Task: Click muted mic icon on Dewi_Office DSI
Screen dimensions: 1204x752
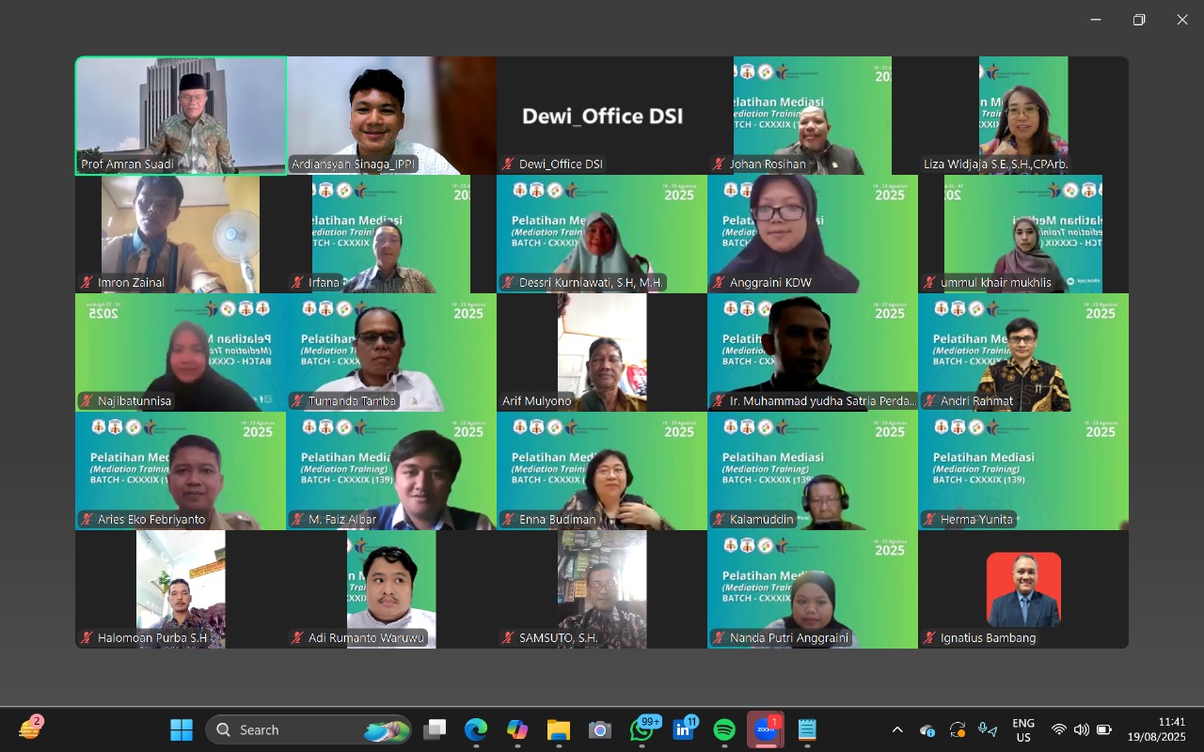Action: (x=509, y=164)
